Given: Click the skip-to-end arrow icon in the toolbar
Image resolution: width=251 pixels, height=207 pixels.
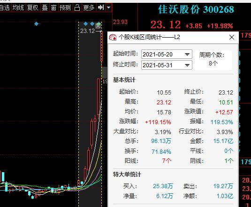Looking at the screenshot, I should [101, 8].
